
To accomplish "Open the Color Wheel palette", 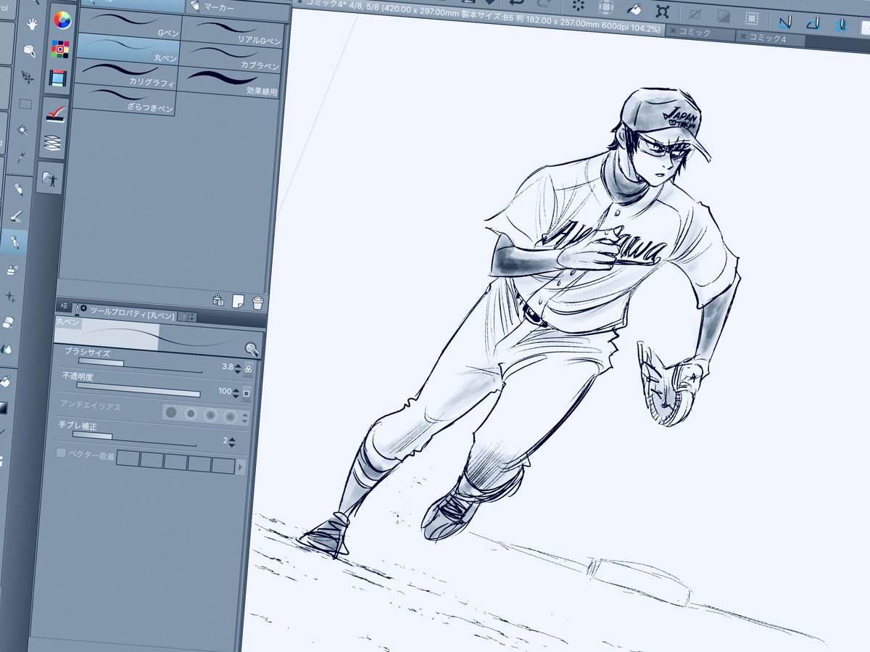I will click(x=62, y=20).
